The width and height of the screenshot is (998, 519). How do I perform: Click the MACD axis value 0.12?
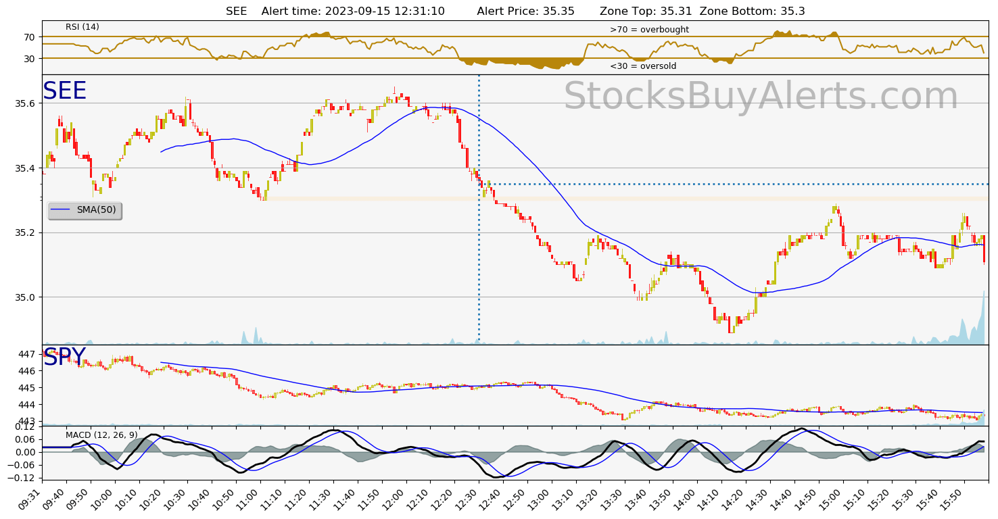point(25,427)
